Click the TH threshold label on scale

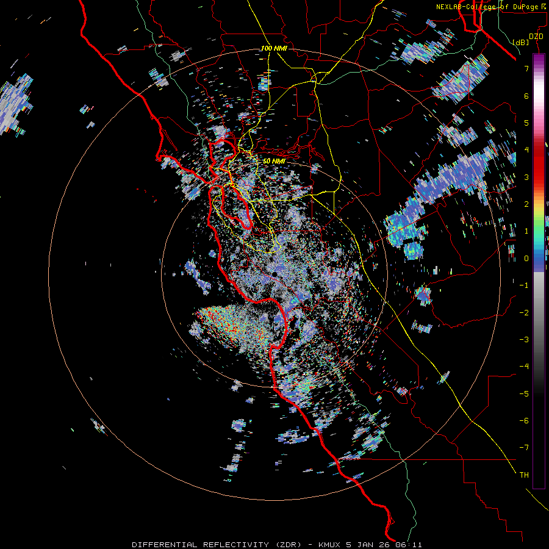524,475
